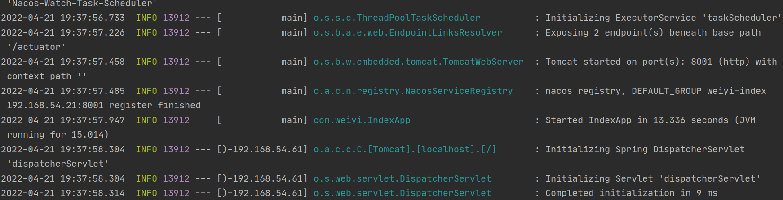Click process ID 13912 on the 19:37:57.226 line
783x200 pixels.
[176, 33]
